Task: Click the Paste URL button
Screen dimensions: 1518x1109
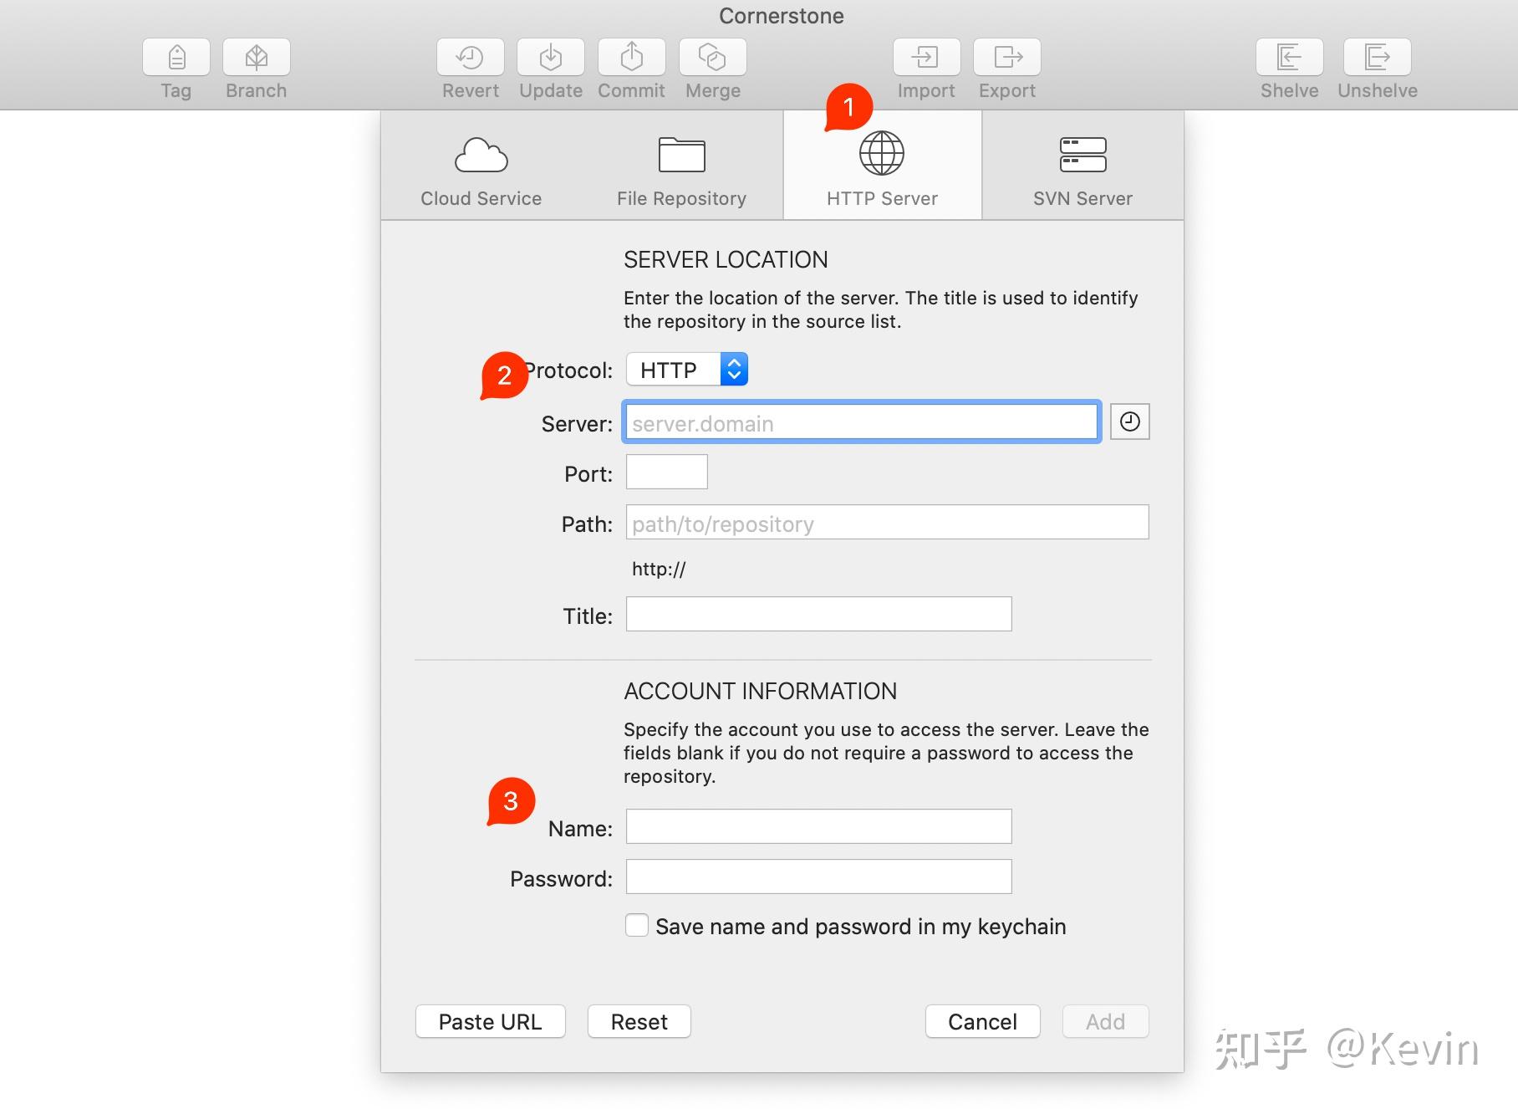Action: 490,1021
